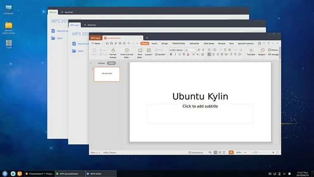
Task: Click the new tab plus button beside Presentation1
Action: pyautogui.click(x=147, y=38)
